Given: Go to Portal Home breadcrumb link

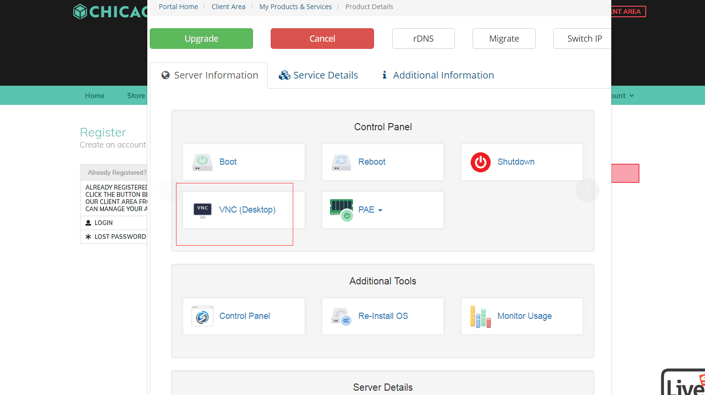Looking at the screenshot, I should 178,7.
